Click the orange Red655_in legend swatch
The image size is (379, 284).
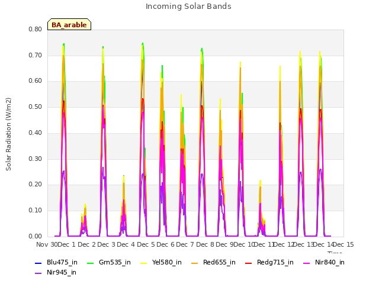tap(195, 263)
